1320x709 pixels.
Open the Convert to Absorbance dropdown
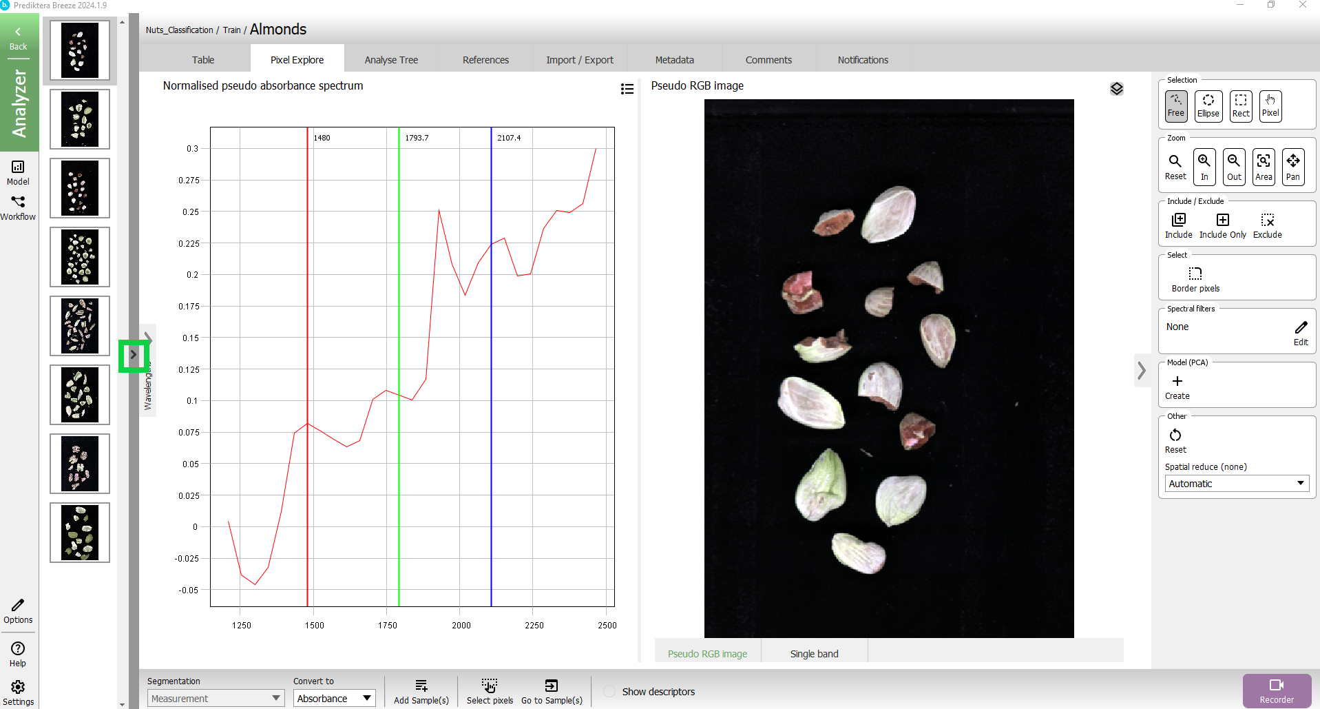(334, 699)
